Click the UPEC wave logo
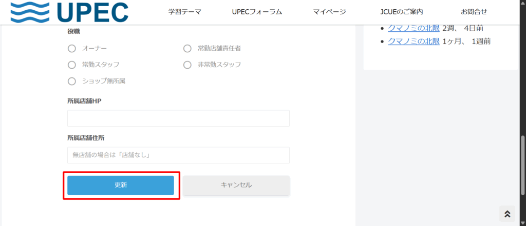Viewport: 526px width, 226px height. pyautogui.click(x=30, y=12)
